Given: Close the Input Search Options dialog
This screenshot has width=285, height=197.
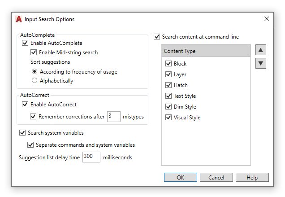Looking at the screenshot, I should coord(267,19).
